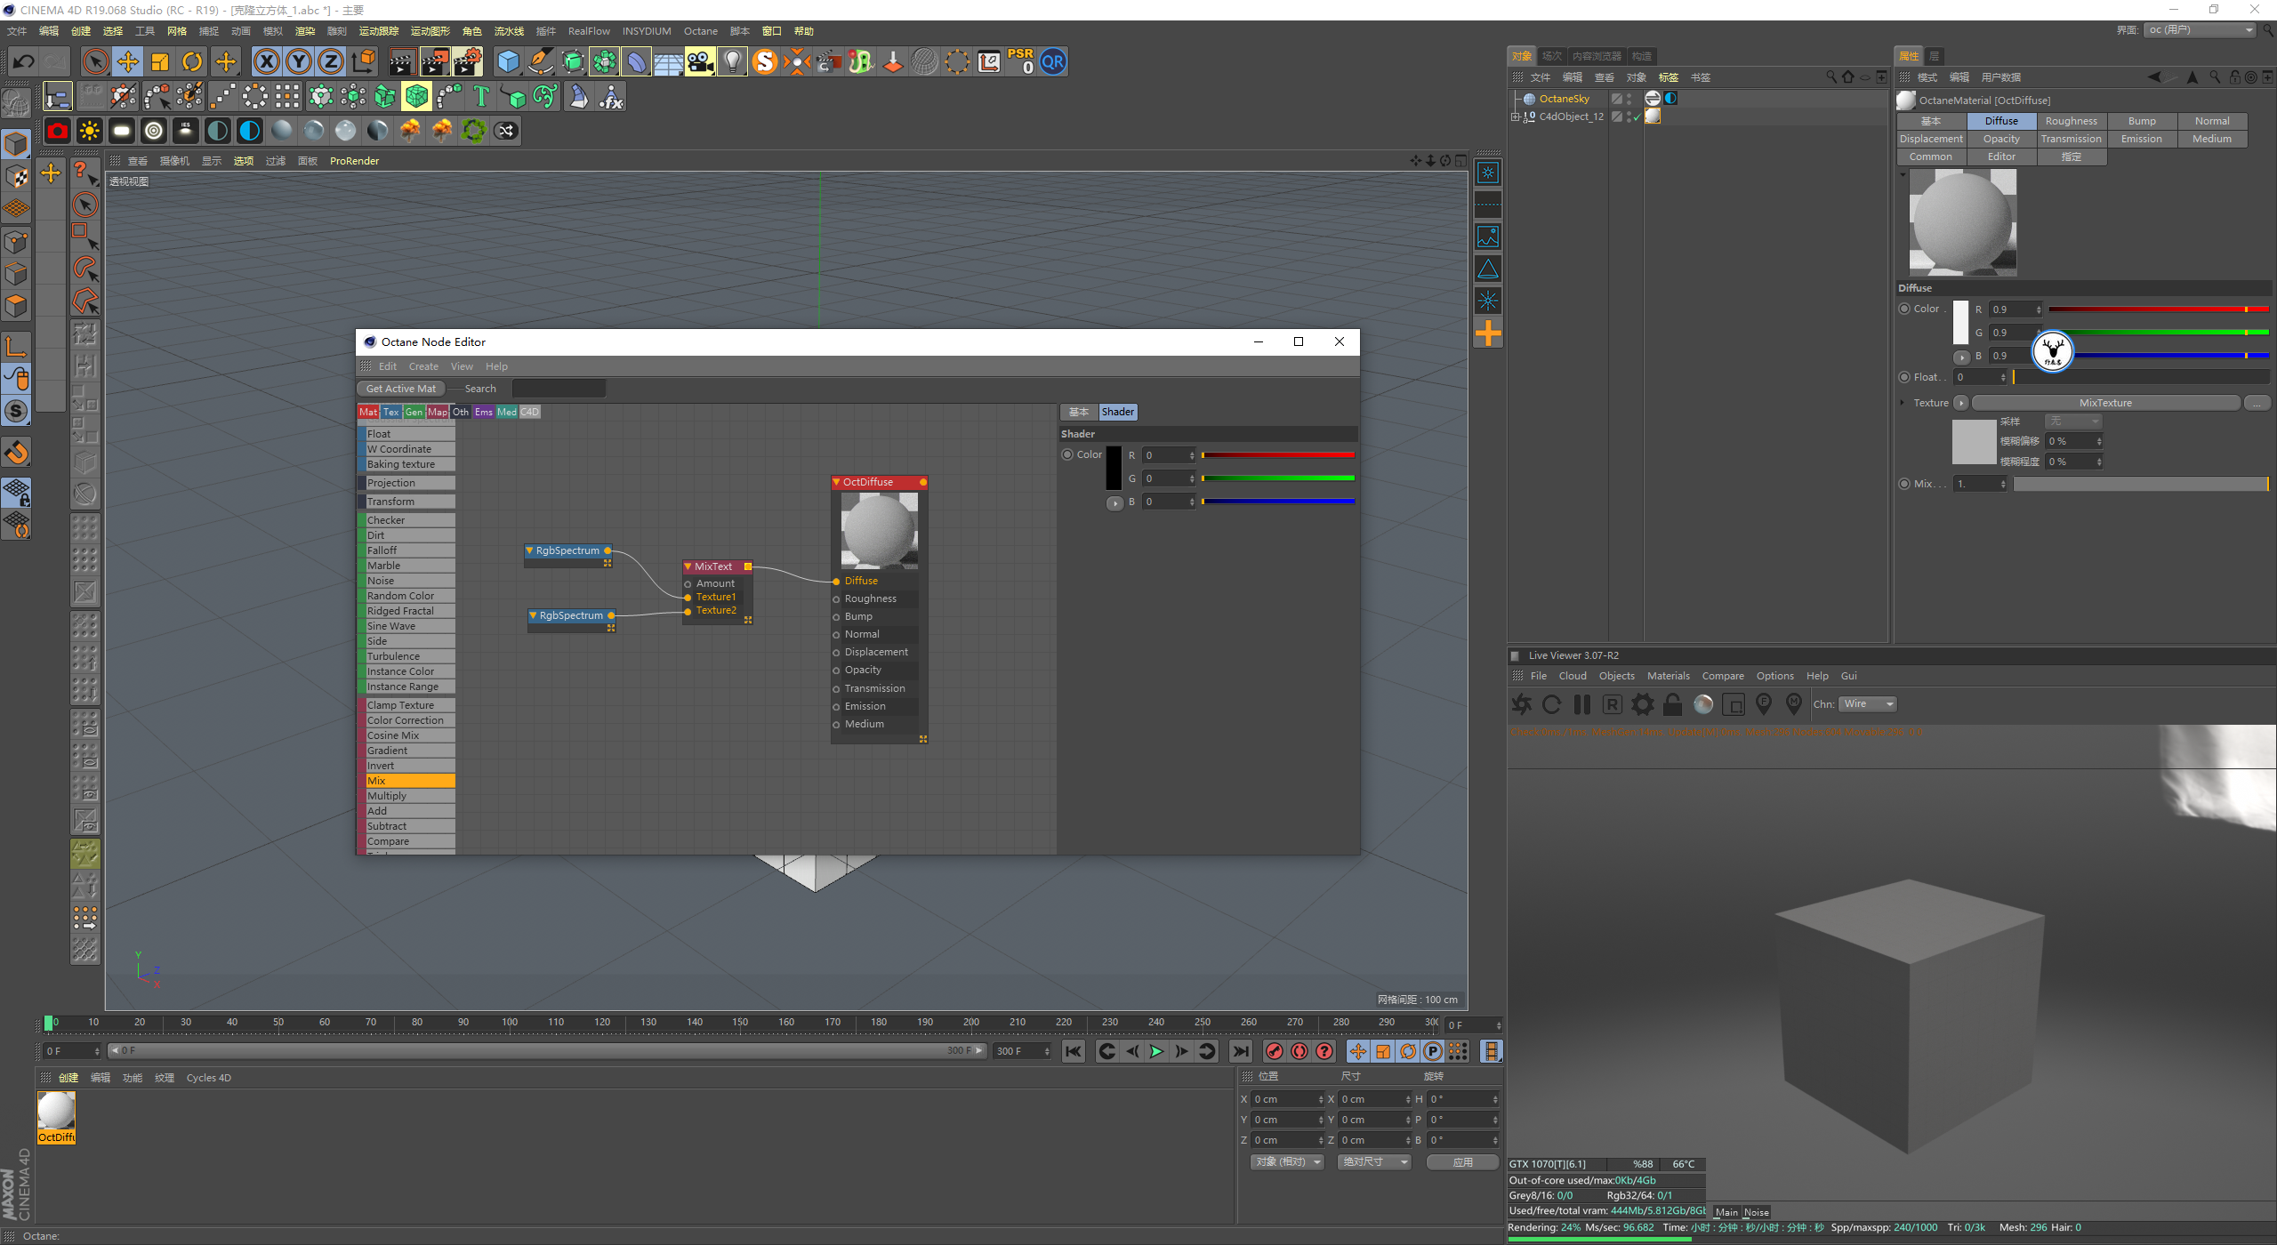The height and width of the screenshot is (1245, 2277).
Task: Select the Shader tab in Node Editor
Action: (x=1117, y=412)
